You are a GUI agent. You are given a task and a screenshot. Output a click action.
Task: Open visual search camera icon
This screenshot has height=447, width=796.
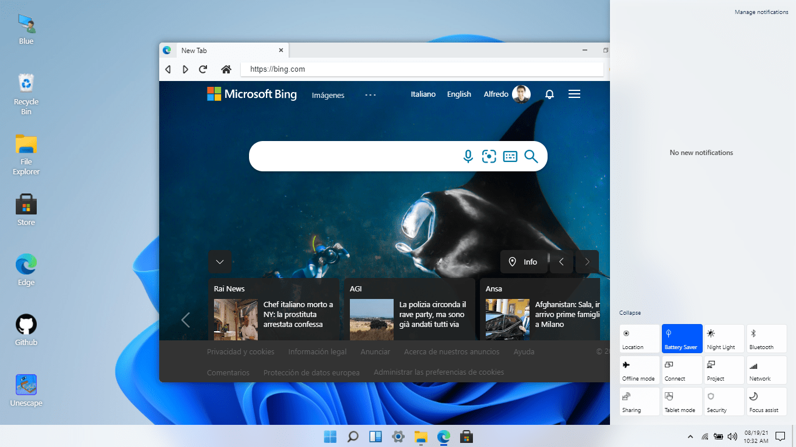489,156
